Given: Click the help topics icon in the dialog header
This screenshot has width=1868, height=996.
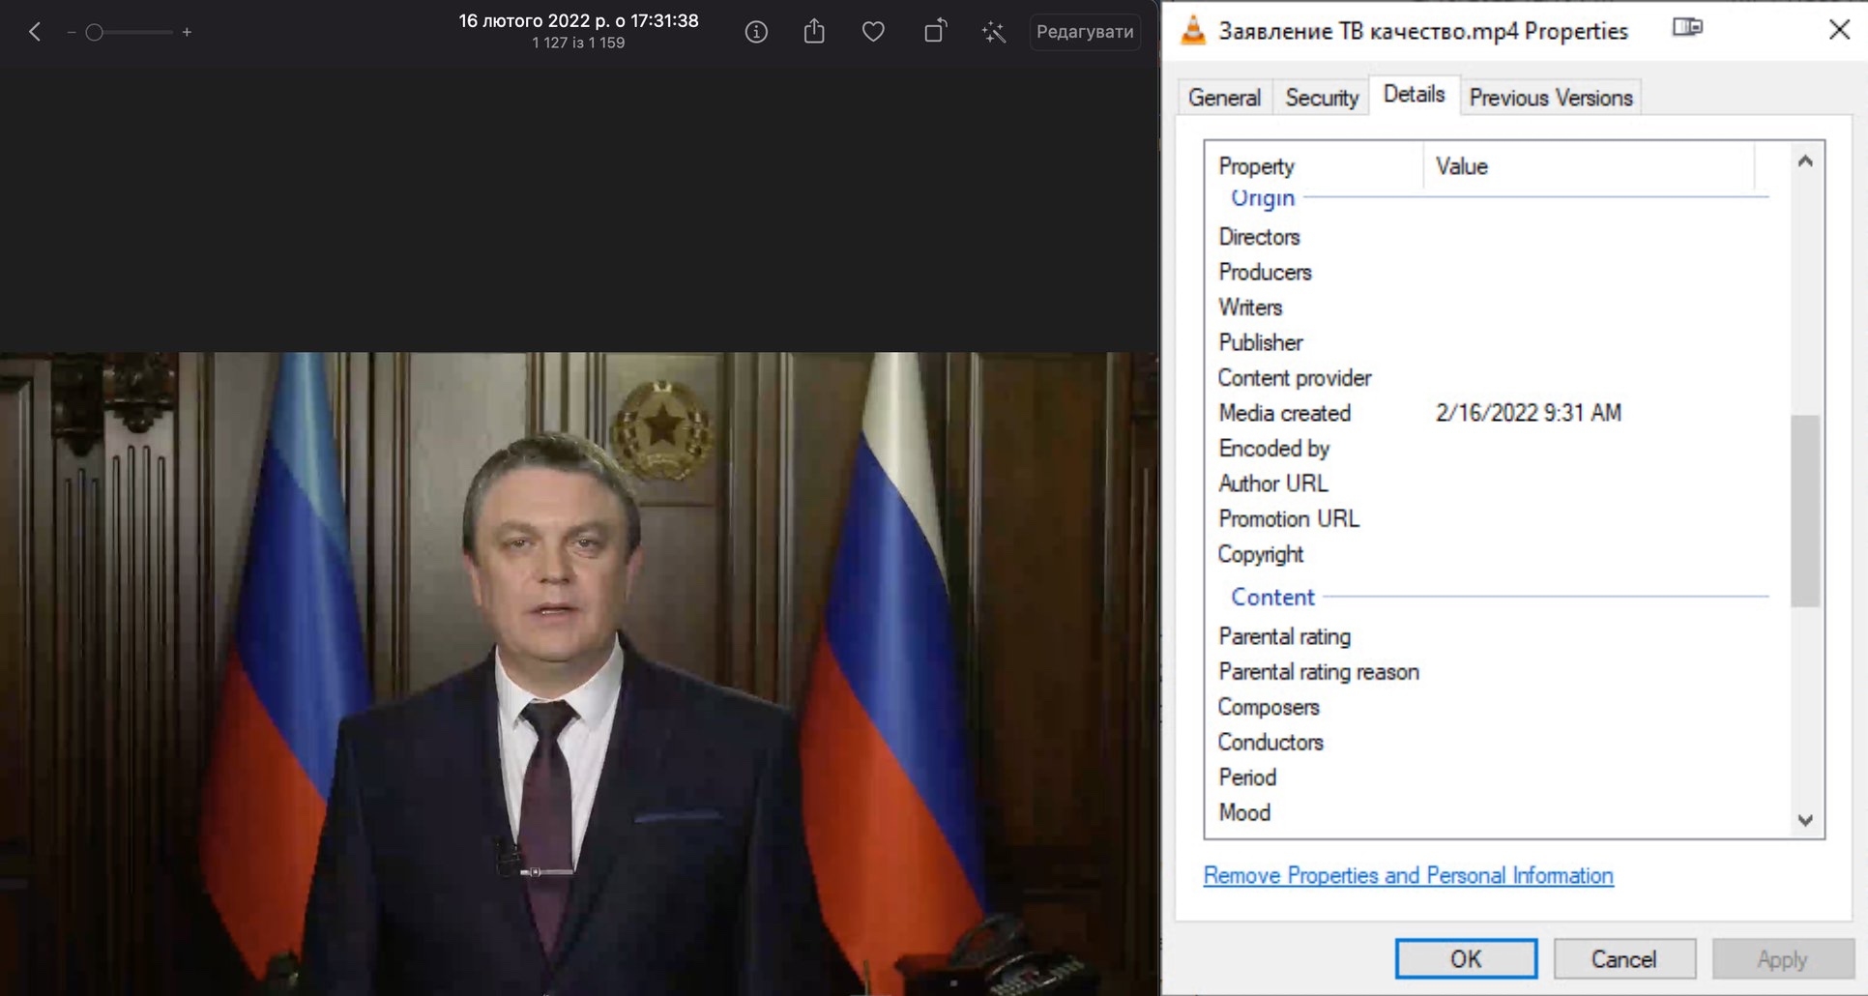Looking at the screenshot, I should (x=1688, y=27).
